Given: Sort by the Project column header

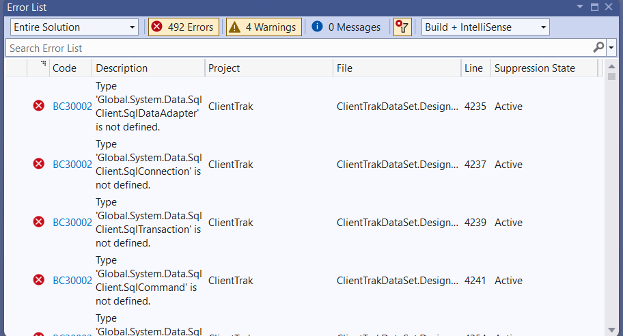Looking at the screenshot, I should coord(269,68).
